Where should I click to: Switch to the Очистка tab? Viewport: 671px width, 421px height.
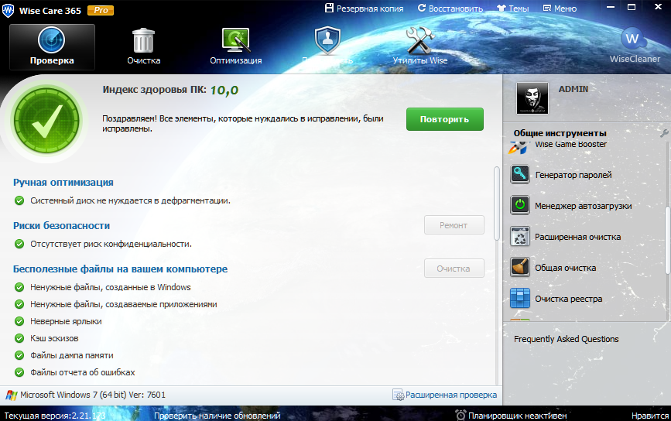tap(143, 46)
